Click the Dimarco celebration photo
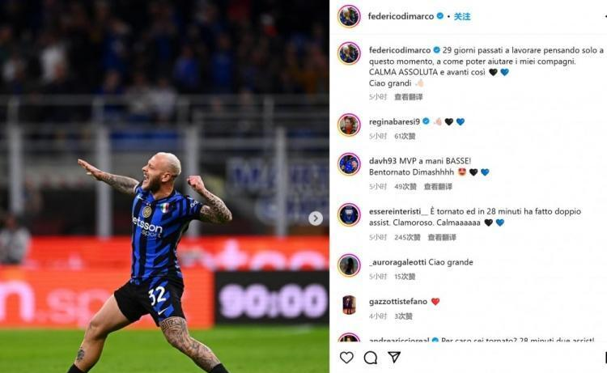The image size is (607, 373). coord(164,186)
